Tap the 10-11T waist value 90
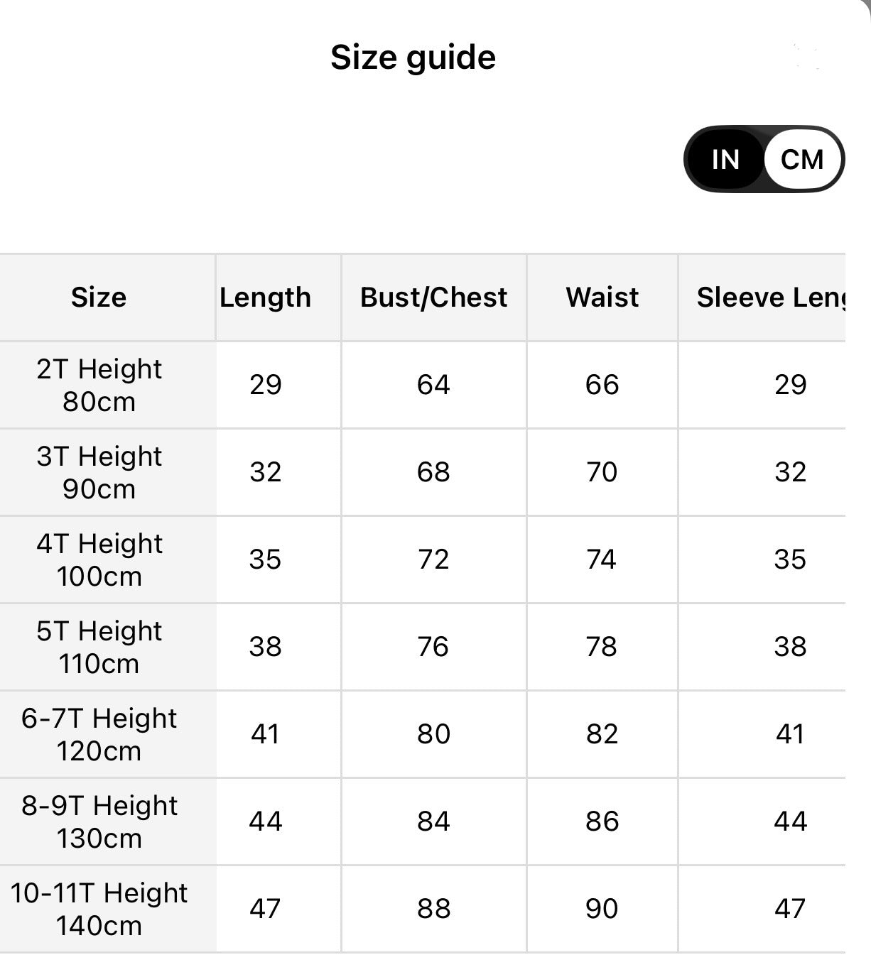This screenshot has width=871, height=972. [602, 909]
